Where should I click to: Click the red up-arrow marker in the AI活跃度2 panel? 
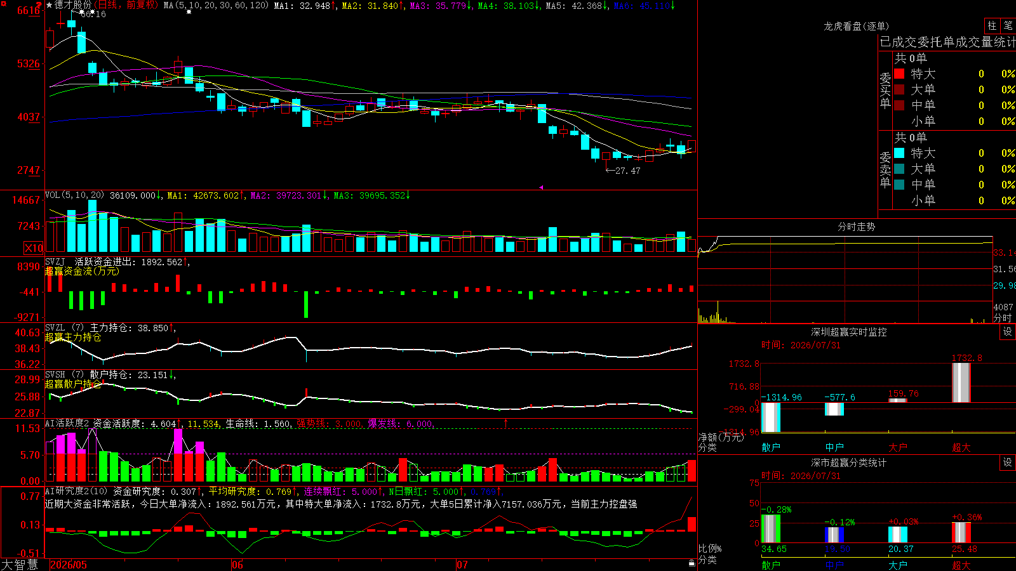[x=506, y=423]
